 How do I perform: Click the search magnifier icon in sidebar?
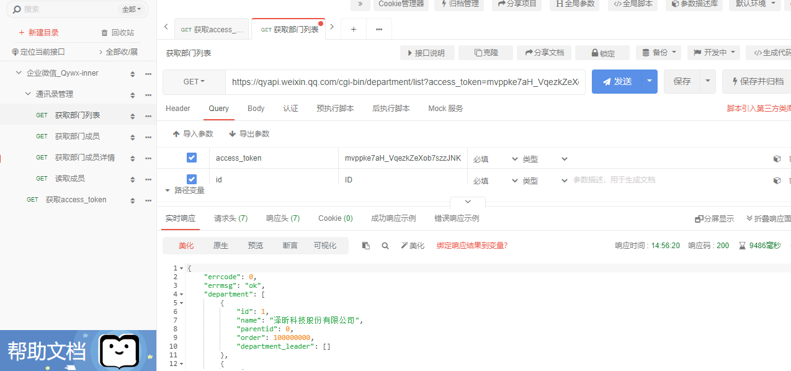tap(17, 9)
